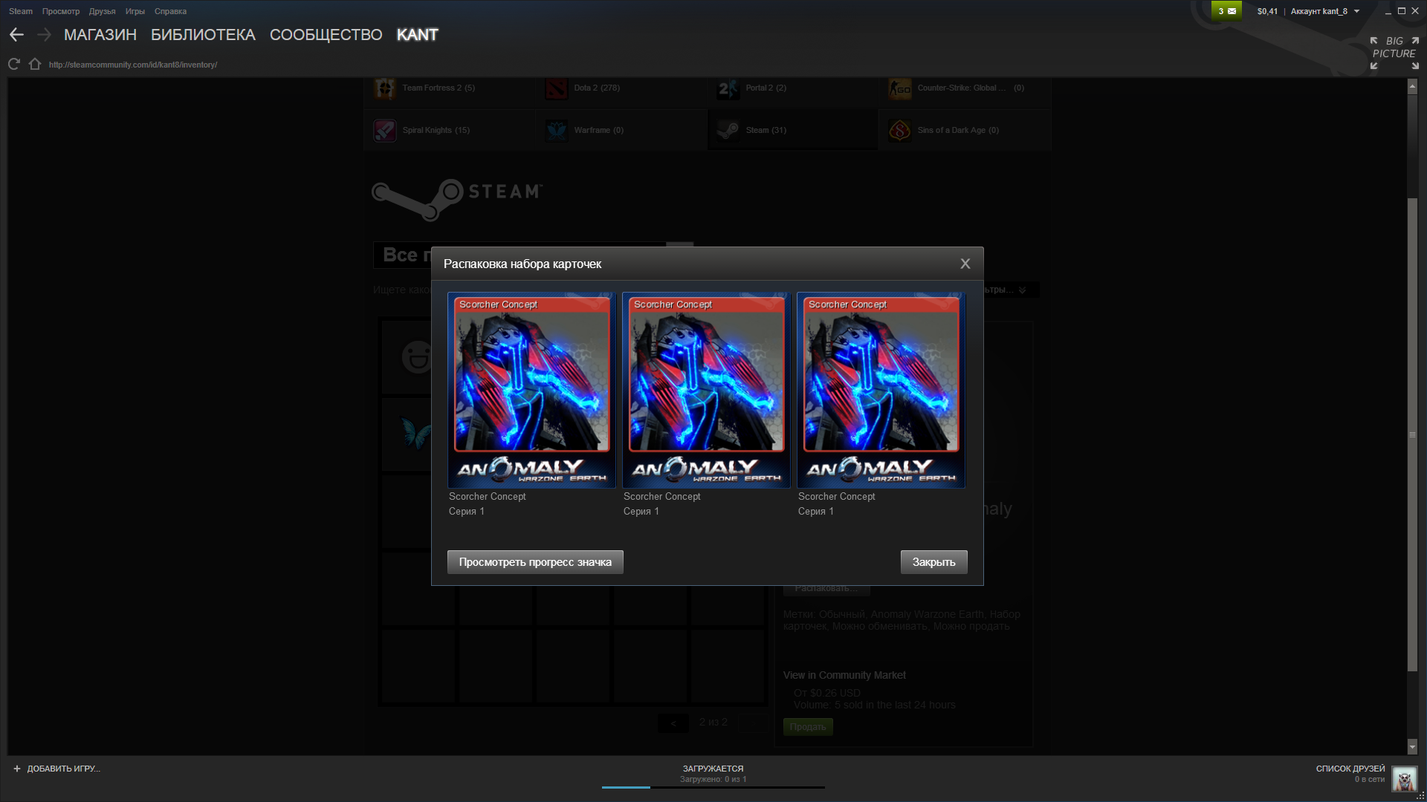
Task: Click the plus icon to add game
Action: coord(17,769)
